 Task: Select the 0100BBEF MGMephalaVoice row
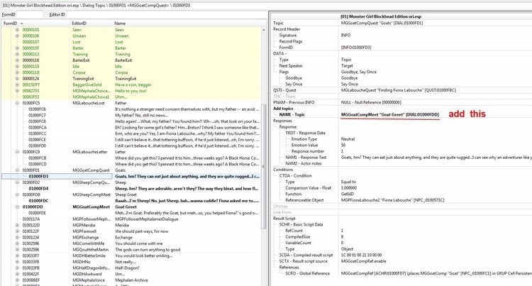pos(131,280)
